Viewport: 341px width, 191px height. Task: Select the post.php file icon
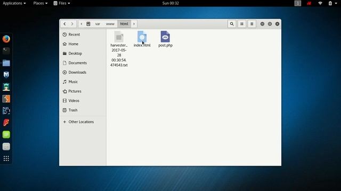coord(165,37)
